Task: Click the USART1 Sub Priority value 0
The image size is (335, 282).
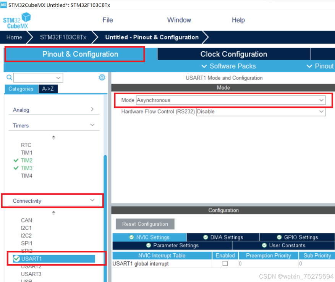Action: (300, 264)
